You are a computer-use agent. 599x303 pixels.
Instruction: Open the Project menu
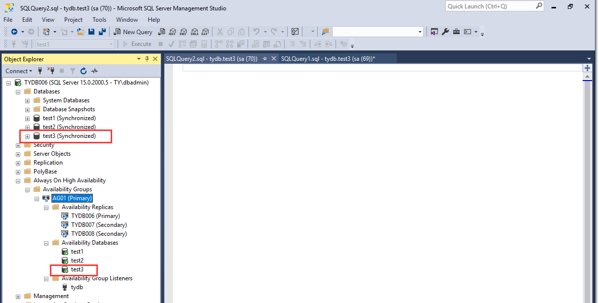pyautogui.click(x=73, y=20)
